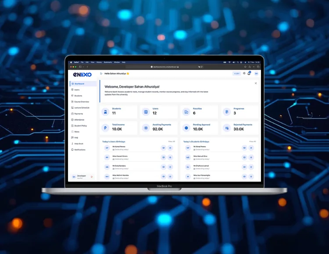The width and height of the screenshot is (329, 254).
Task: Click the Safari address bar
Action: 165,67
